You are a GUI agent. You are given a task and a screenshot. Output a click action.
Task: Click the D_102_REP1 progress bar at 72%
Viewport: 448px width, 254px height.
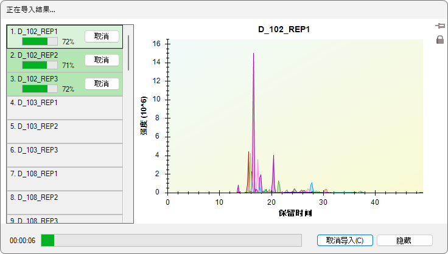point(40,42)
